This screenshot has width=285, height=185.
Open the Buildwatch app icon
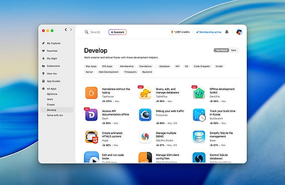(x=199, y=115)
